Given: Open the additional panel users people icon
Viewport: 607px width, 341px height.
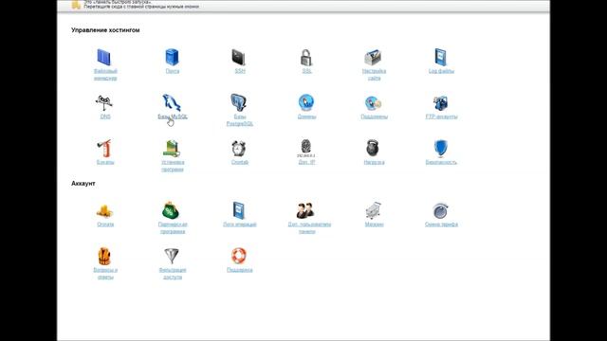Looking at the screenshot, I should pos(305,210).
